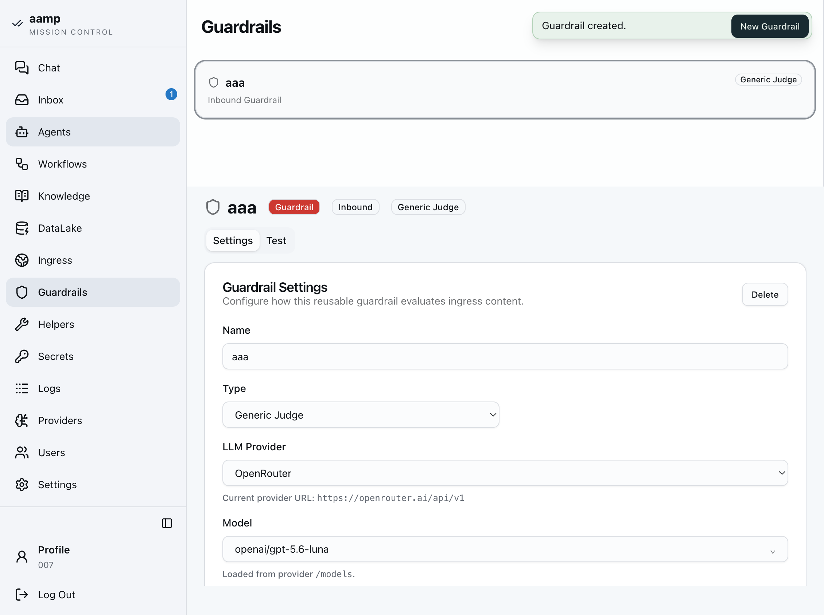This screenshot has height=615, width=824.
Task: Click the Delete guardrail button
Action: click(x=765, y=294)
